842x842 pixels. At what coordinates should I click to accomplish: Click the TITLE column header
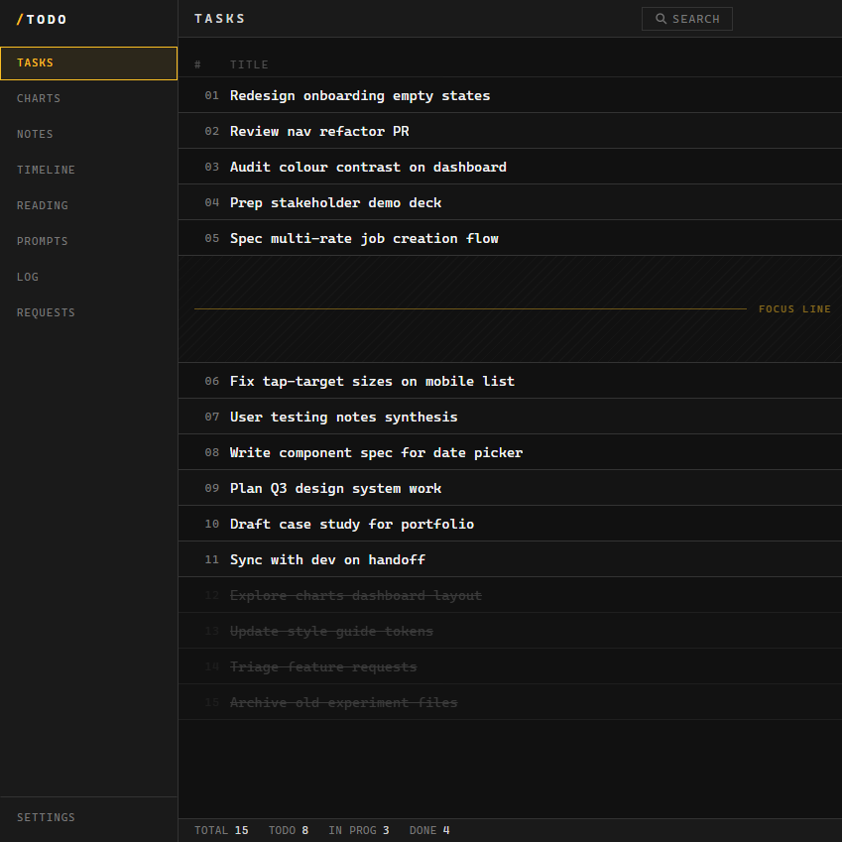point(249,65)
